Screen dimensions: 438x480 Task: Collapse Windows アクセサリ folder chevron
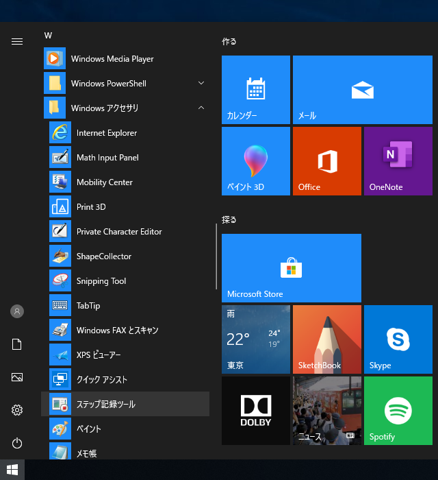click(201, 108)
